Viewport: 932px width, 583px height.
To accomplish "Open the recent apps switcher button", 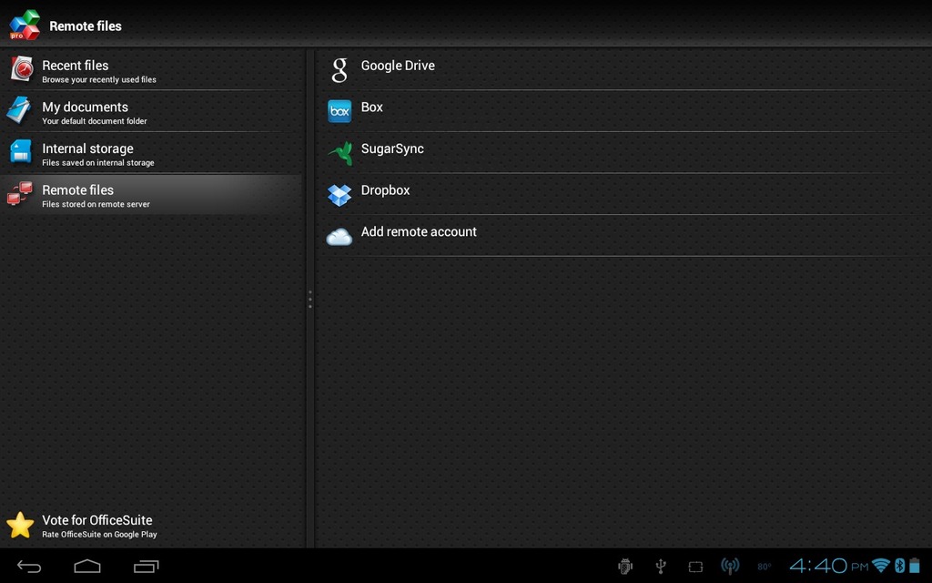I will [147, 567].
